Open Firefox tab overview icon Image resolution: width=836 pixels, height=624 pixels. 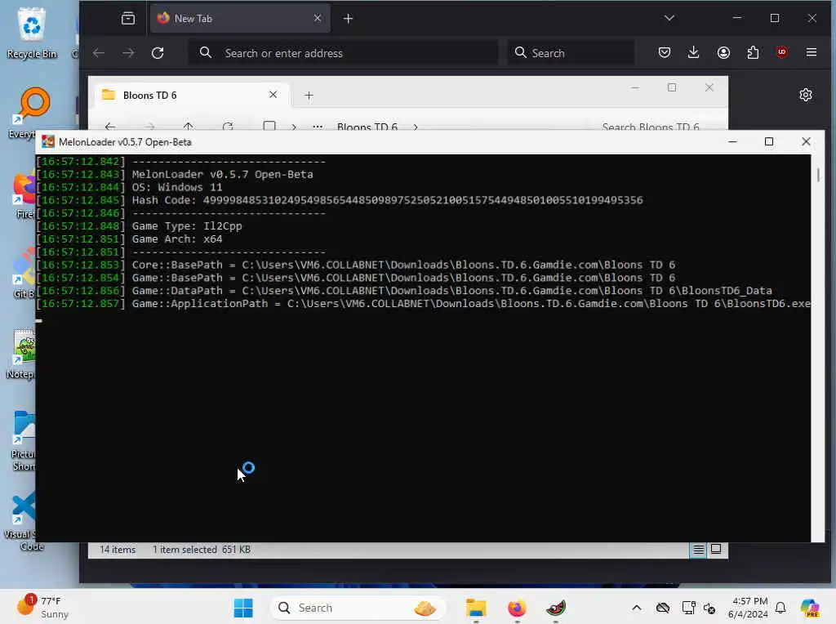pos(128,19)
